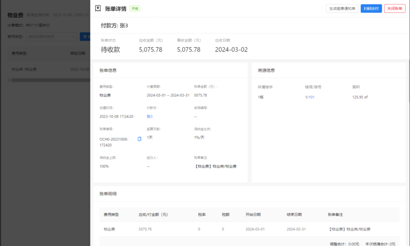Open payer link 张3 in 账单信息
This screenshot has height=246, width=410.
pyautogui.click(x=150, y=117)
